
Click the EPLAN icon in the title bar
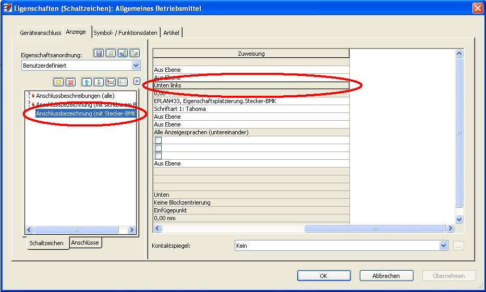(7, 8)
